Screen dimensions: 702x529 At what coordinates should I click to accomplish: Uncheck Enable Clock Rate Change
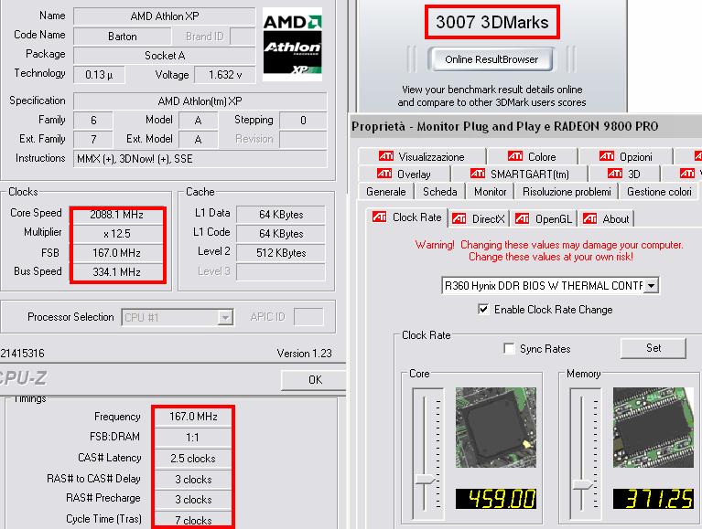[483, 309]
